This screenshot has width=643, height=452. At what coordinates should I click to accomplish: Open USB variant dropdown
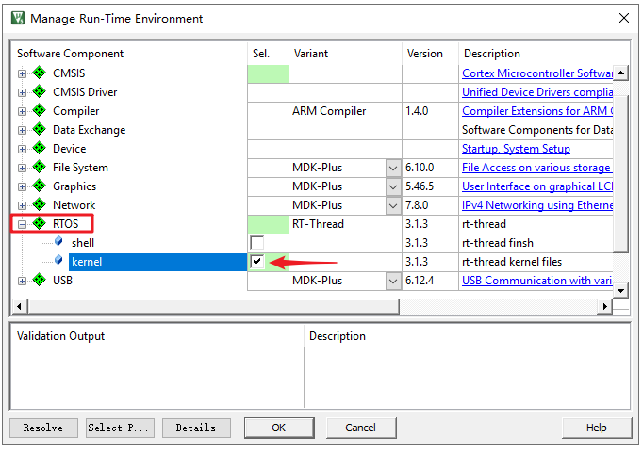[x=393, y=281]
